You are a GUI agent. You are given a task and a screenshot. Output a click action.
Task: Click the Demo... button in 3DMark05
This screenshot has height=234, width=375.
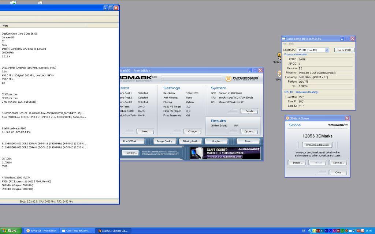click(x=249, y=141)
